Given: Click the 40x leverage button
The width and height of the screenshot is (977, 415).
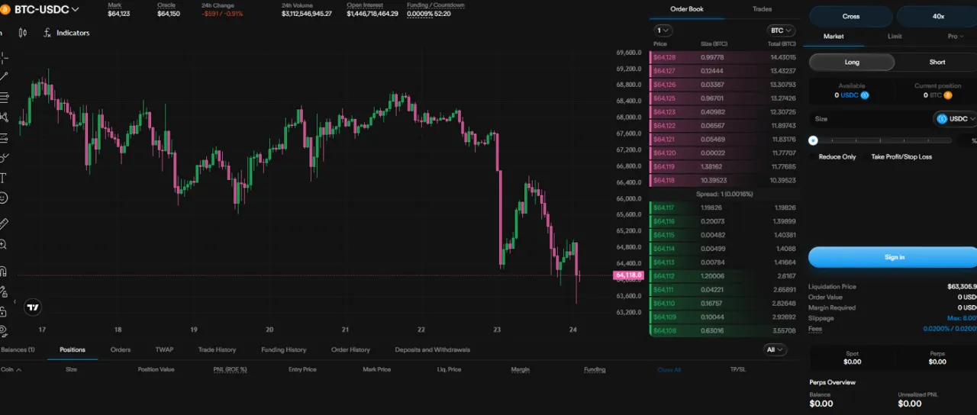Looking at the screenshot, I should click(937, 16).
